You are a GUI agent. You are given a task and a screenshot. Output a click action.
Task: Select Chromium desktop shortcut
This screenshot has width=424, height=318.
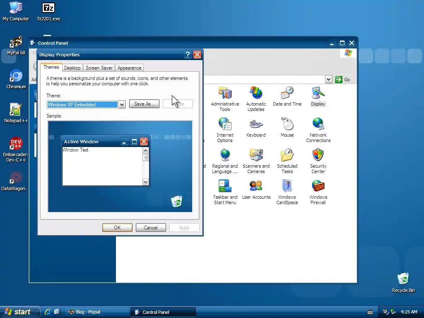[x=16, y=79]
